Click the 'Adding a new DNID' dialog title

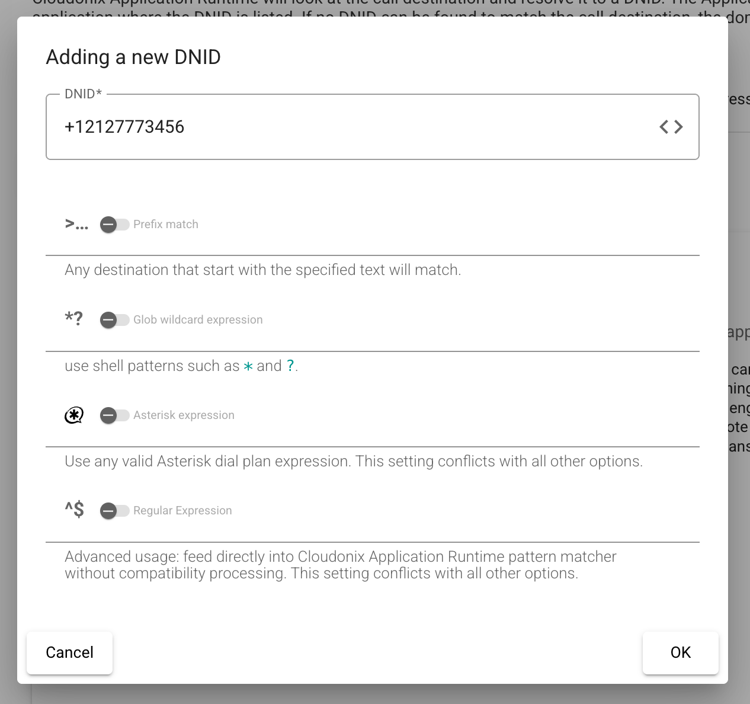(133, 57)
